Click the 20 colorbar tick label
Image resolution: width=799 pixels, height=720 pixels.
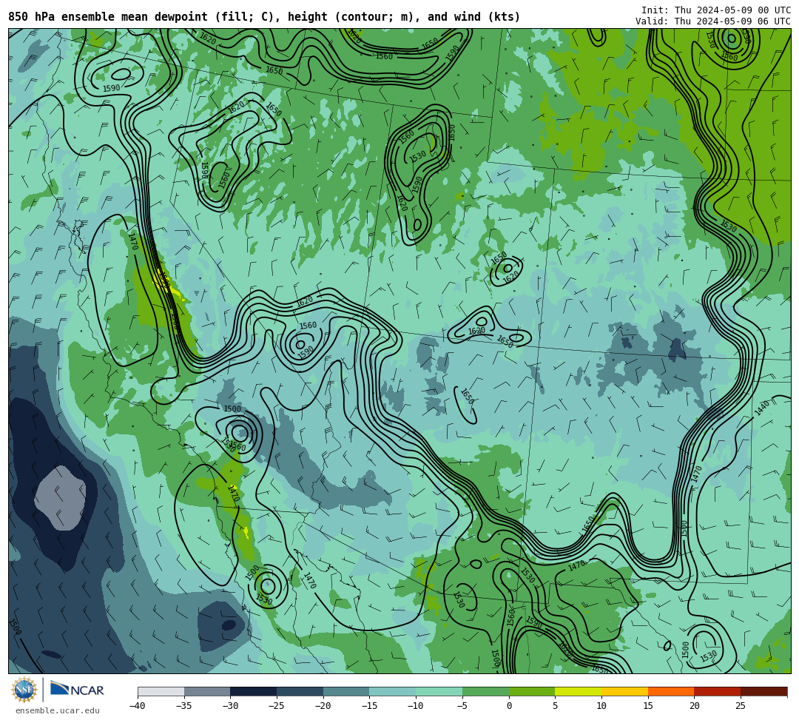tap(694, 706)
